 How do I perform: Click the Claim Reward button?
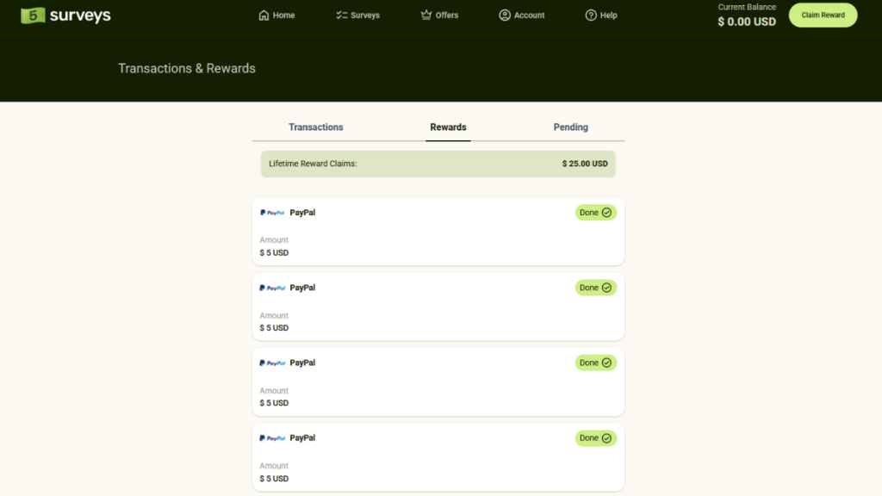point(823,15)
